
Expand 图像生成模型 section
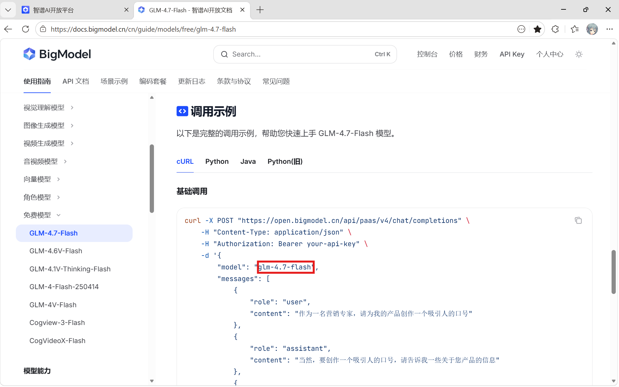49,125
